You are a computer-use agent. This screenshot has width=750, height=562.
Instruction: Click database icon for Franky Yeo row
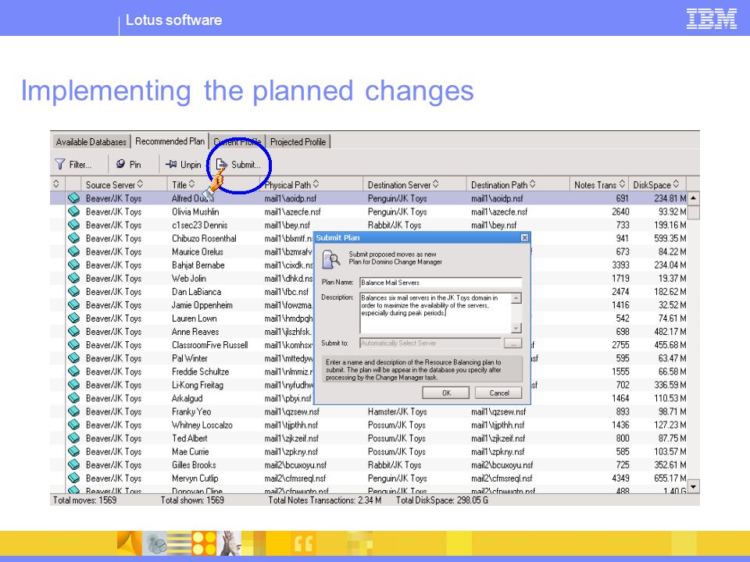pyautogui.click(x=73, y=411)
